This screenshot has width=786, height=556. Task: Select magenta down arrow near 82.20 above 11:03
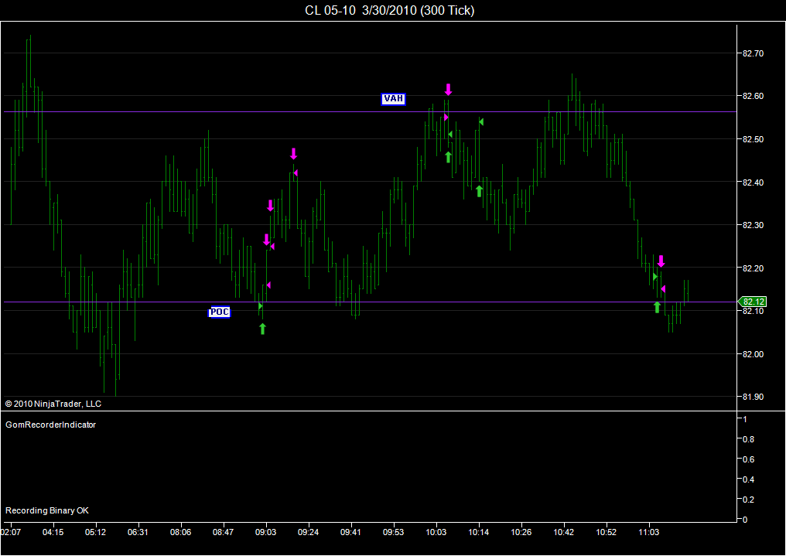click(x=661, y=261)
